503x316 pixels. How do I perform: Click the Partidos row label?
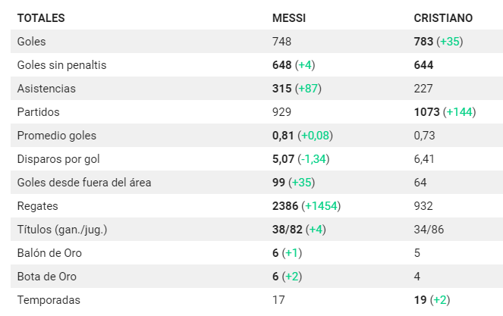point(39,112)
